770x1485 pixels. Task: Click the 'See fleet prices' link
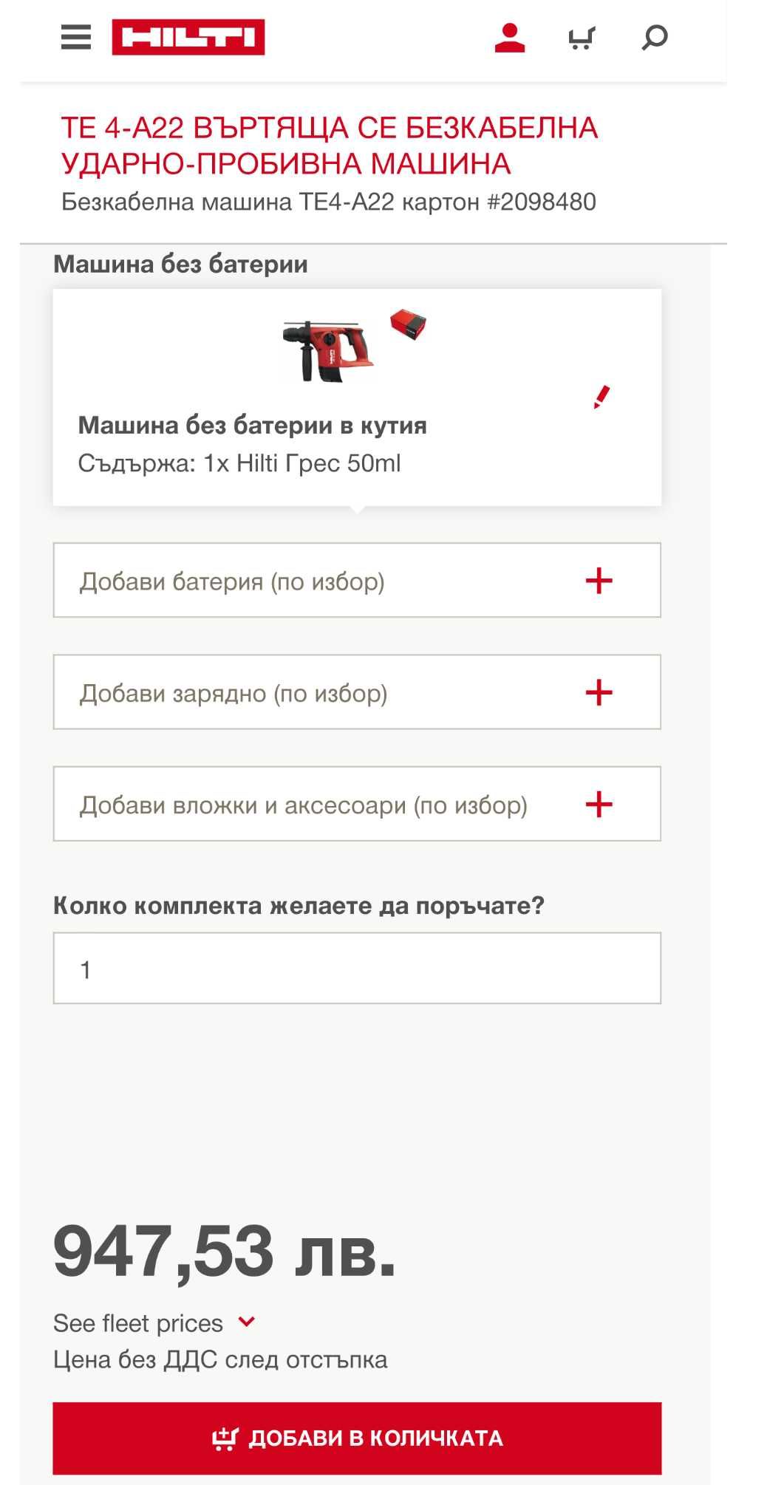pos(138,1323)
